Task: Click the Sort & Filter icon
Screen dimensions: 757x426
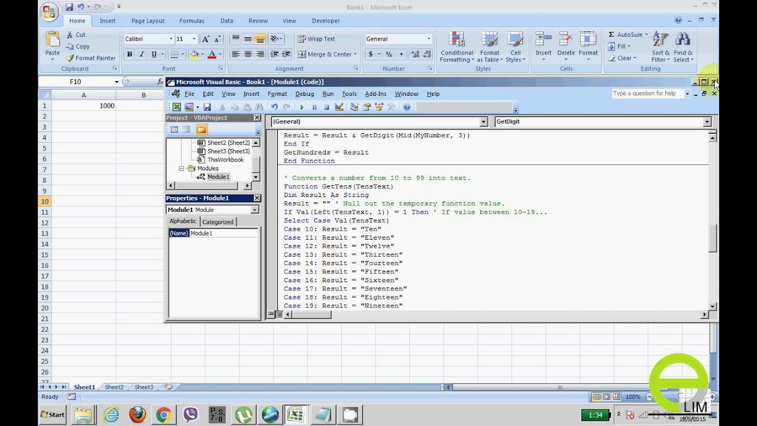Action: (661, 40)
